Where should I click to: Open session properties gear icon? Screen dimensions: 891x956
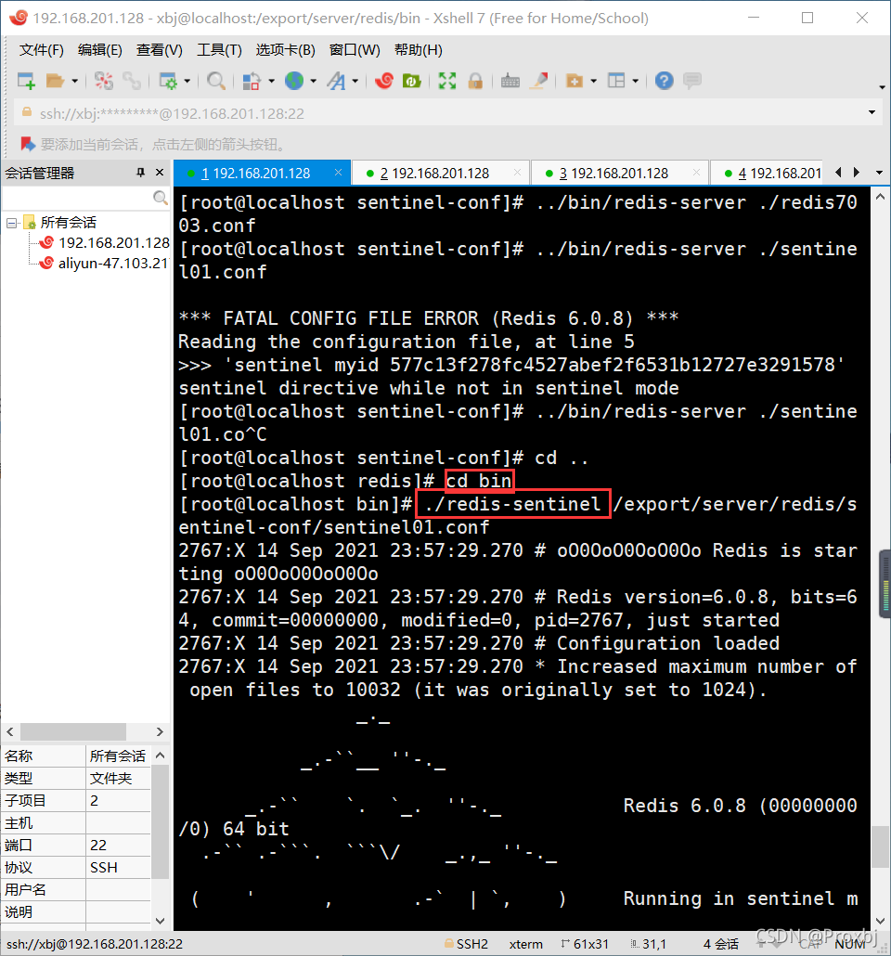click(x=168, y=81)
